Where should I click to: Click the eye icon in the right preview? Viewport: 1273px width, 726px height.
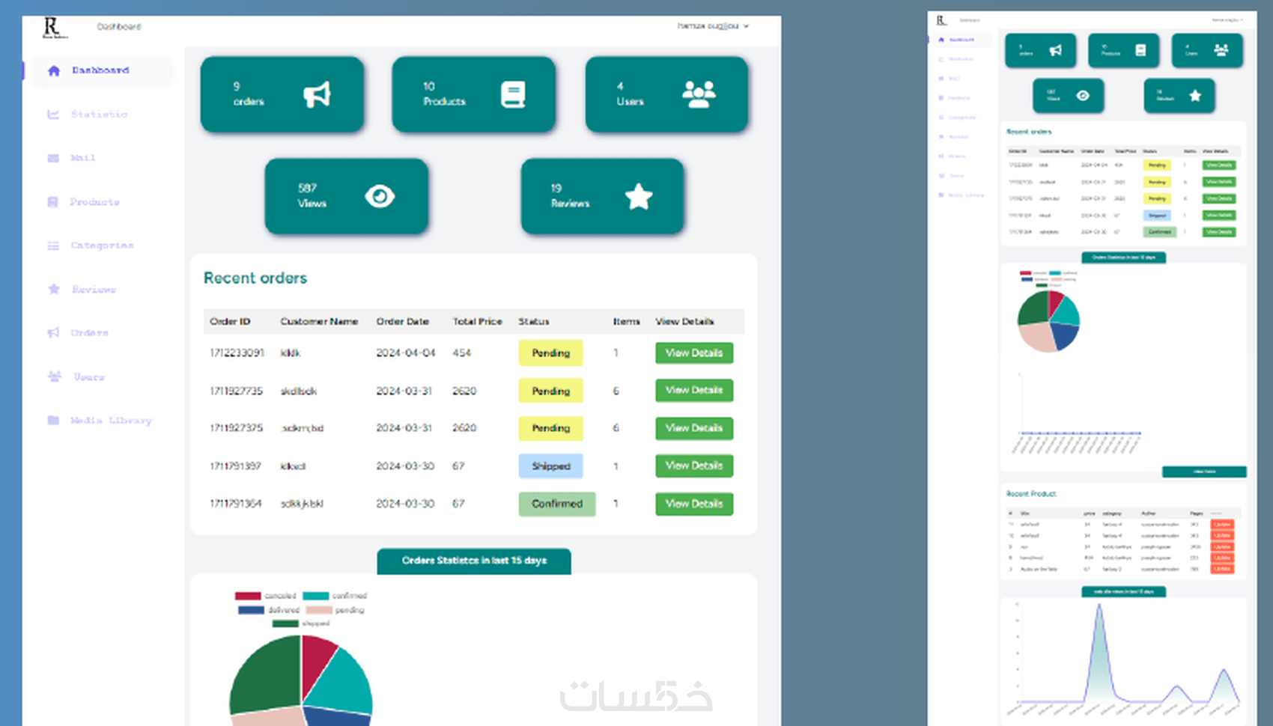(1083, 96)
